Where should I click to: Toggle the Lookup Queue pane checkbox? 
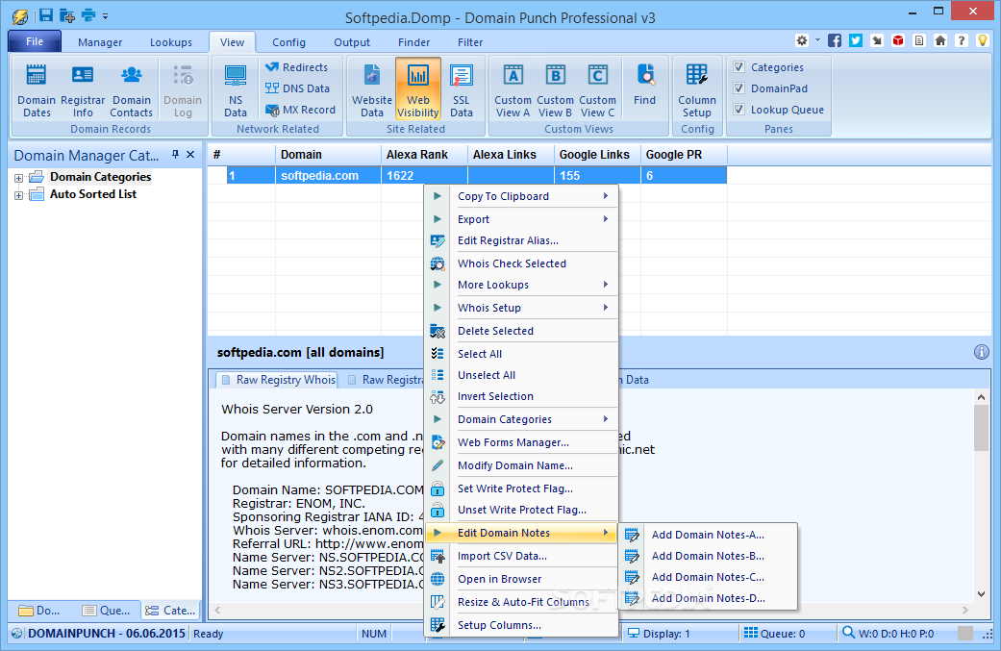coord(738,109)
